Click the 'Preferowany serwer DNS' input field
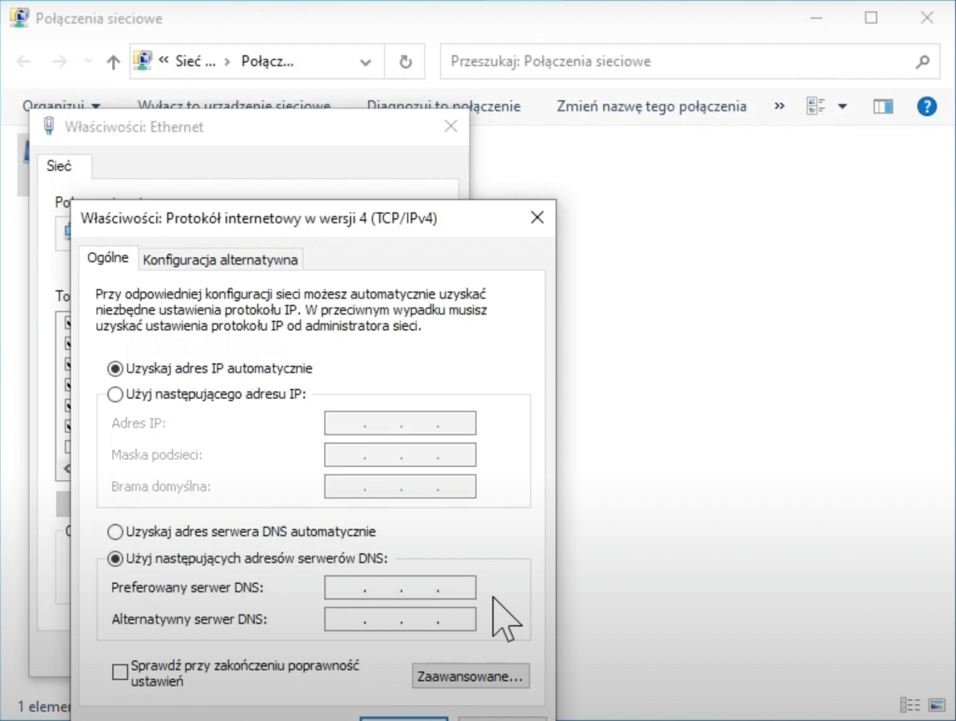The height and width of the screenshot is (721, 956). [x=400, y=587]
